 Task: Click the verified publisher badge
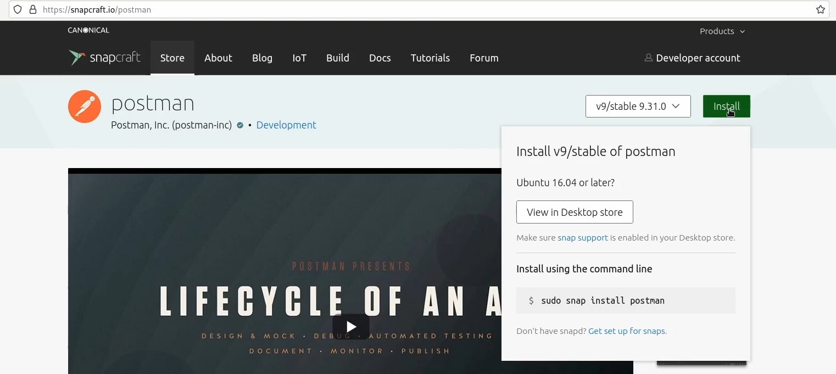coord(240,125)
